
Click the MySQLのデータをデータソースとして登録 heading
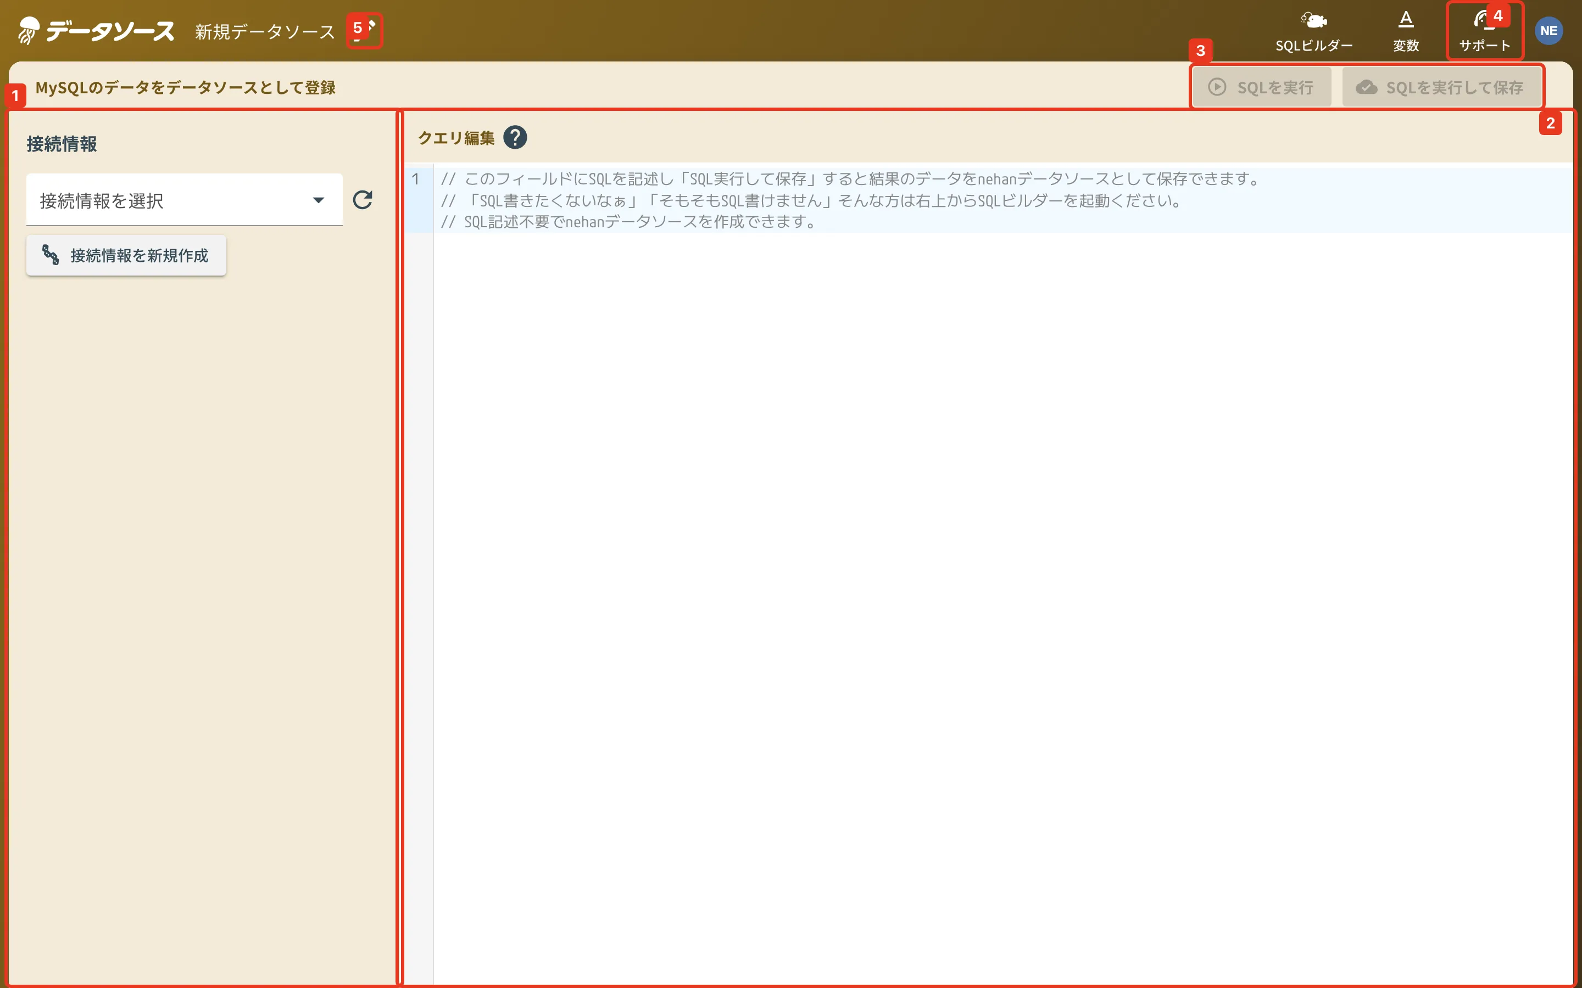click(x=186, y=88)
